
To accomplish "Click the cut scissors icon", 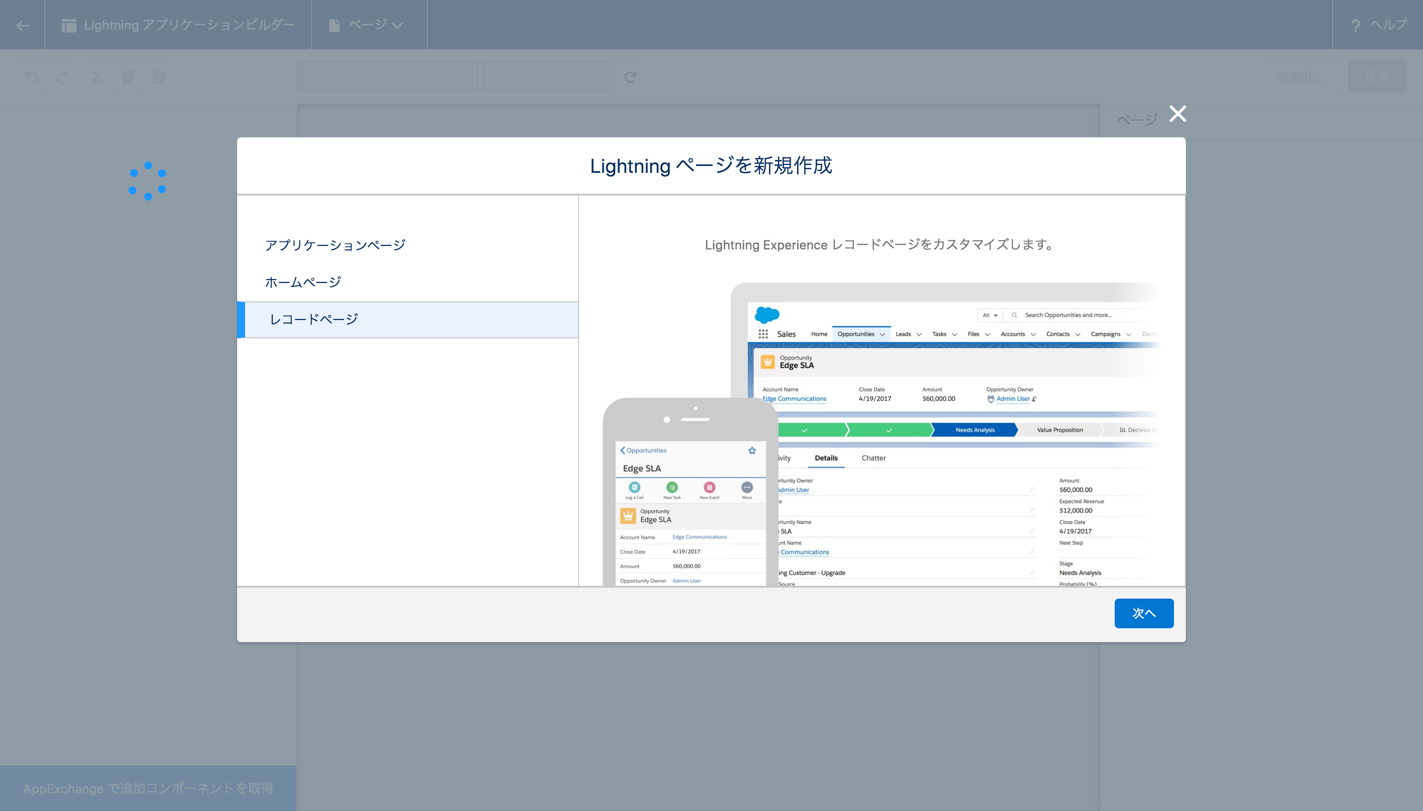I will 97,77.
